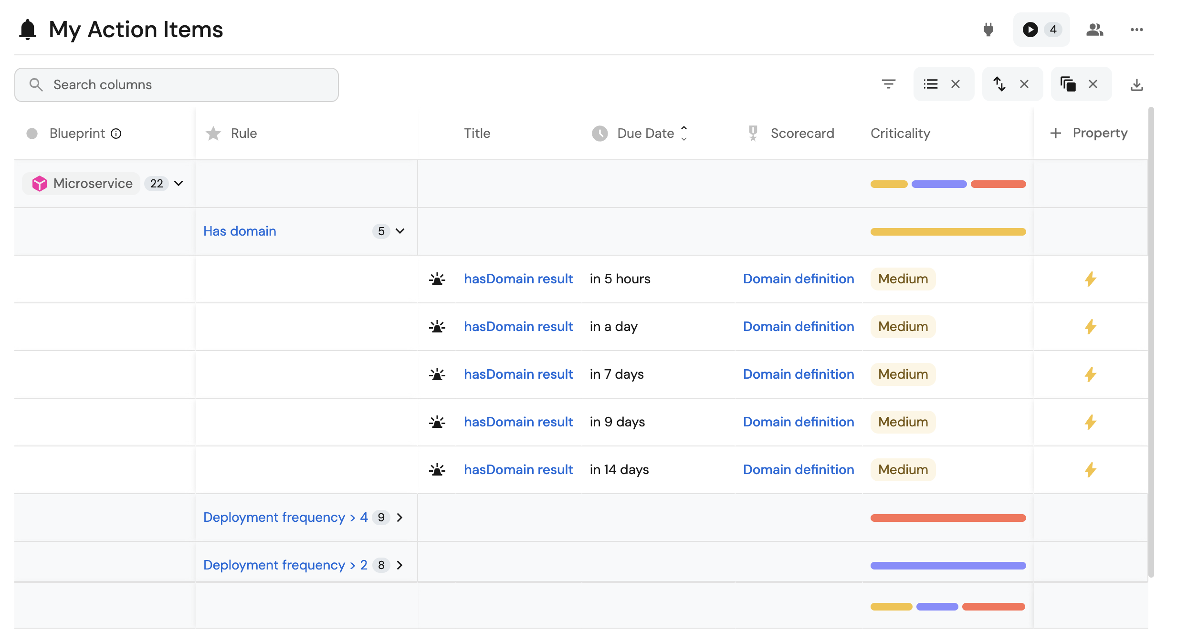Expand Deployment frequency > 4 group
The image size is (1177, 642).
point(400,518)
